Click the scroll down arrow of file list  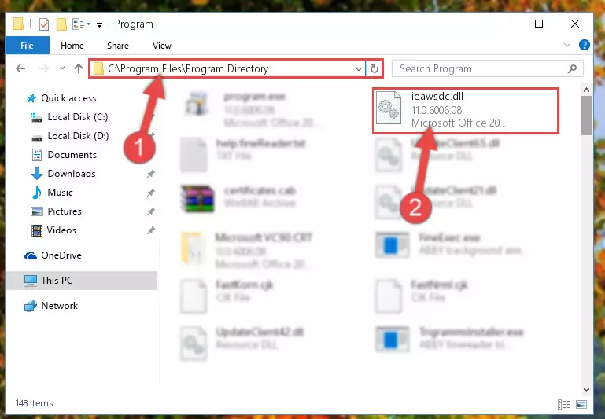click(586, 389)
